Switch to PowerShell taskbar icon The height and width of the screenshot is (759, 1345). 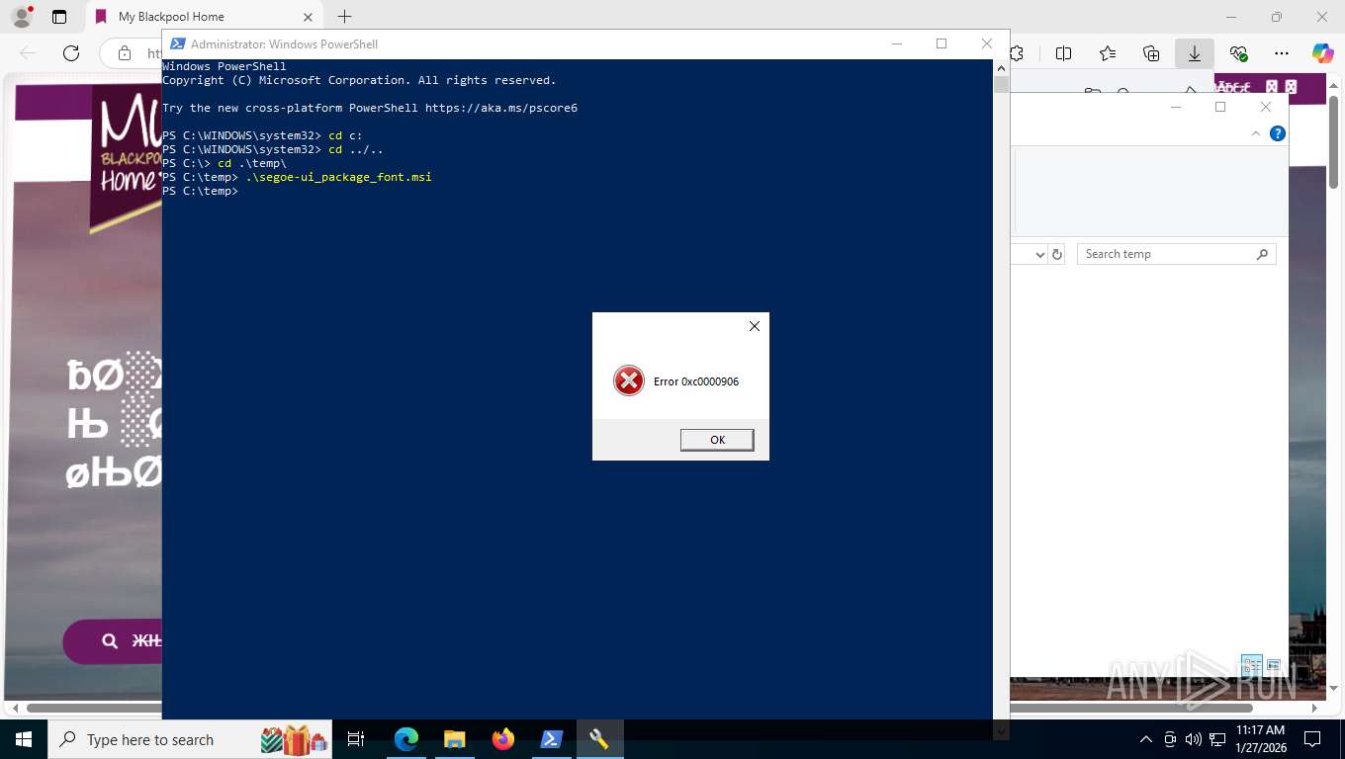tap(551, 739)
